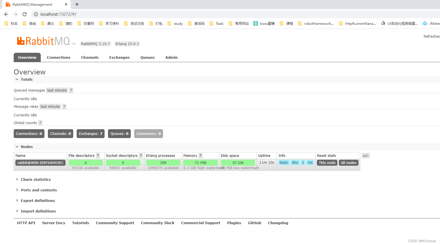Open the Connections tab

click(59, 57)
